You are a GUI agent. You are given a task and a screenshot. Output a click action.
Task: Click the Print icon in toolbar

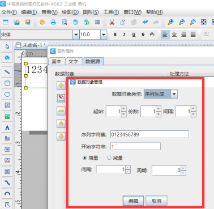[x=53, y=22]
